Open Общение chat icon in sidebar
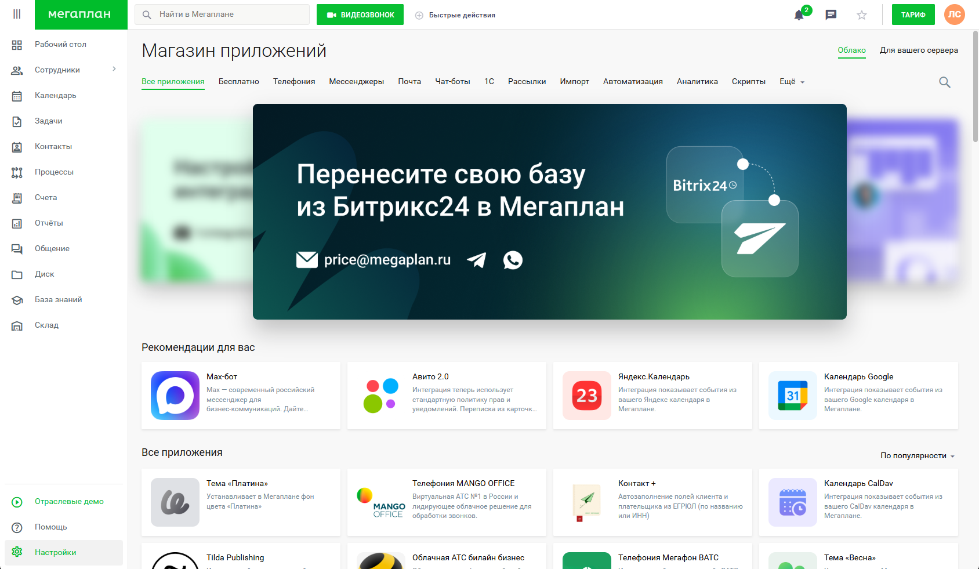The height and width of the screenshot is (569, 979). [17, 249]
